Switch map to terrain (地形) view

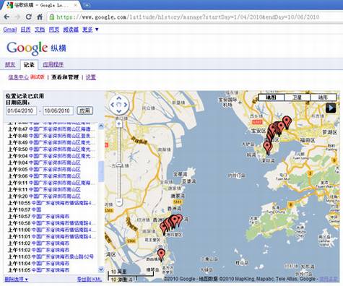[323, 97]
